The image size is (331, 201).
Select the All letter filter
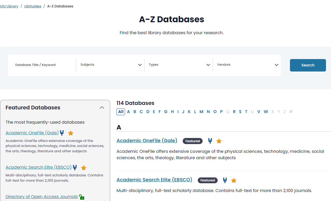click(121, 112)
